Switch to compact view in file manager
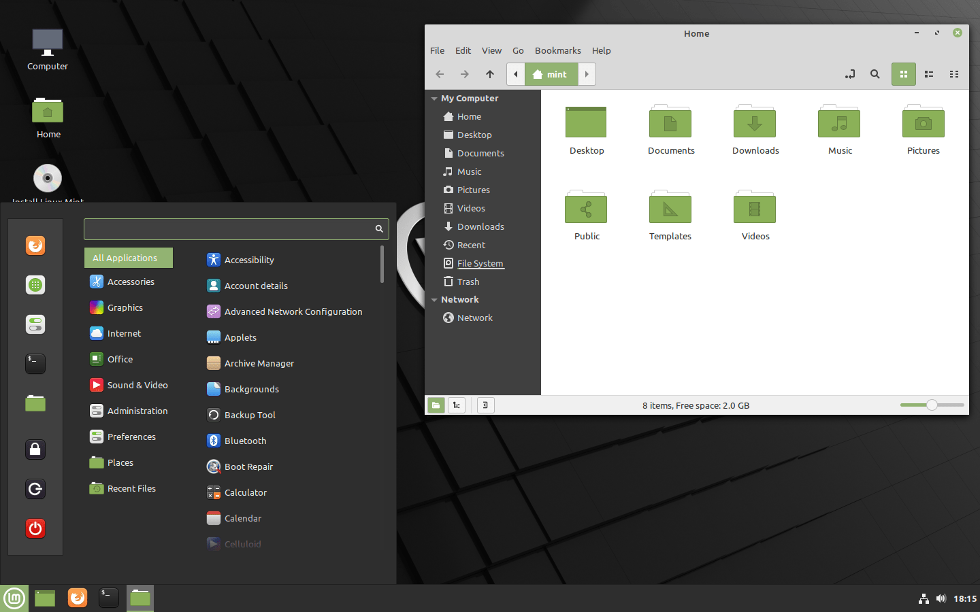This screenshot has height=612, width=980. (954, 74)
